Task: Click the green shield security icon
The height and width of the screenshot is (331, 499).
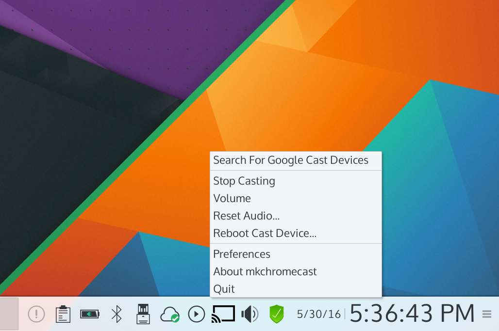Action: point(276,314)
